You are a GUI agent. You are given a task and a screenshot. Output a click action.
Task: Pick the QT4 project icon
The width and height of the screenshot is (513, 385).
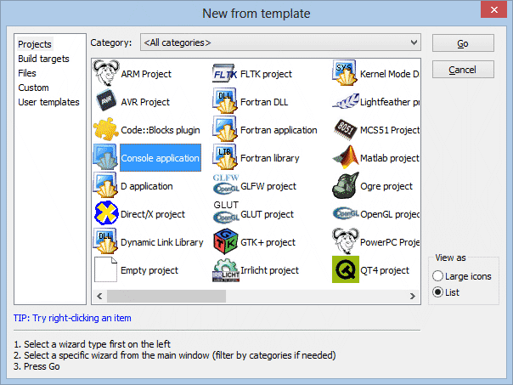(x=345, y=270)
